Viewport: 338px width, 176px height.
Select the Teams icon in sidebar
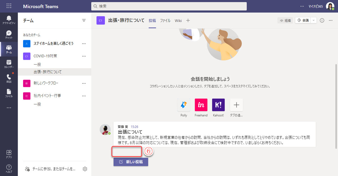pos(9,49)
